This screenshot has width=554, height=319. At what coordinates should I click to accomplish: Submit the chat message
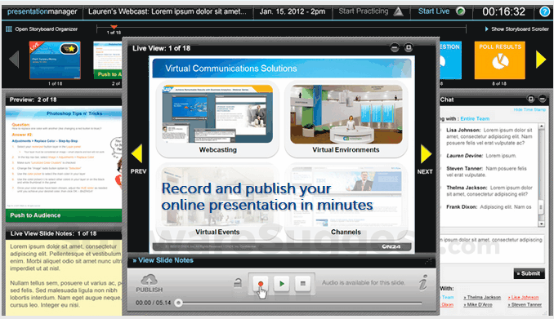click(529, 273)
